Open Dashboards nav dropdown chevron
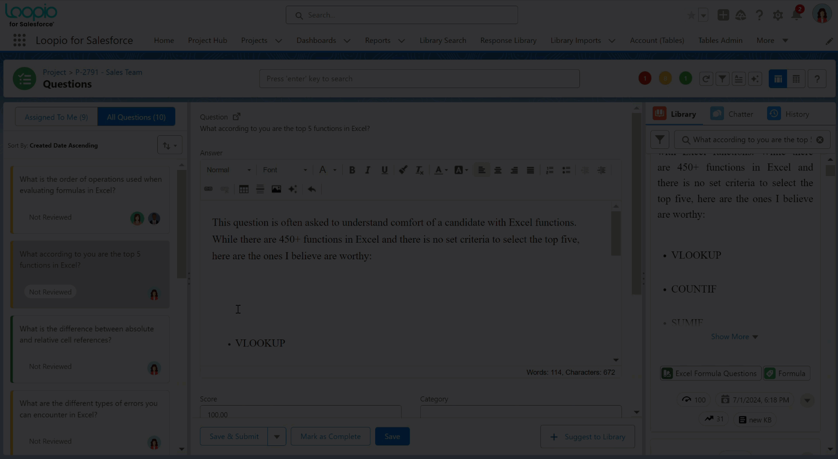The height and width of the screenshot is (459, 838). (347, 41)
